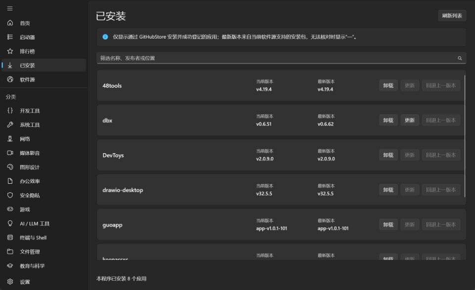Browse the 开发工具 category
Image resolution: width=475 pixels, height=290 pixels.
tap(44, 111)
